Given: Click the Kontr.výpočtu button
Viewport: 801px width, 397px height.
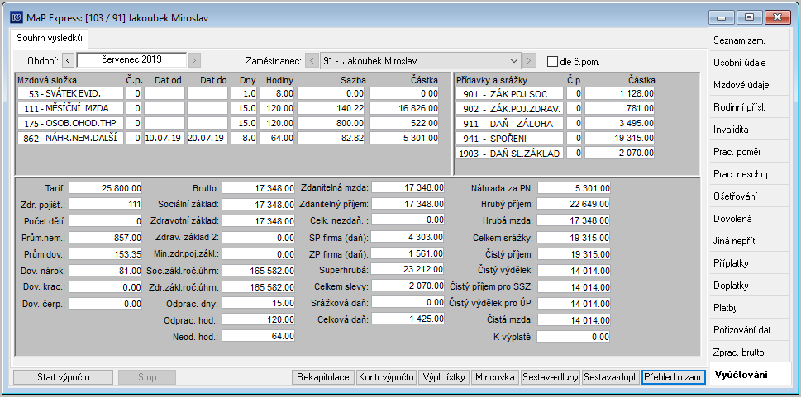Looking at the screenshot, I should click(x=386, y=377).
